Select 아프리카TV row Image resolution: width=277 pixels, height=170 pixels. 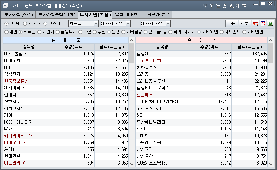click(x=66, y=163)
